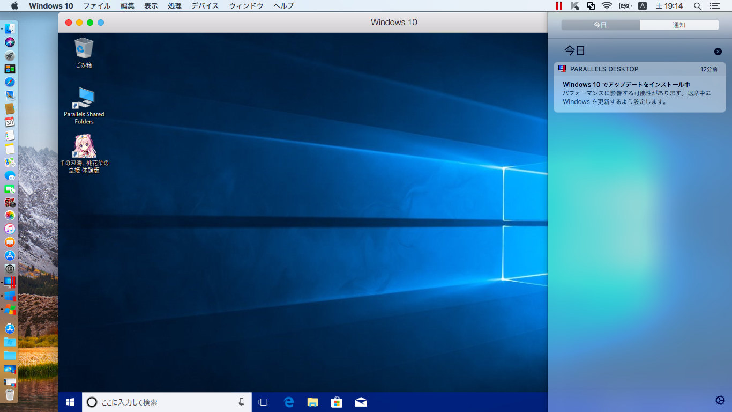
Task: Open Messages from the Dock
Action: 10,175
